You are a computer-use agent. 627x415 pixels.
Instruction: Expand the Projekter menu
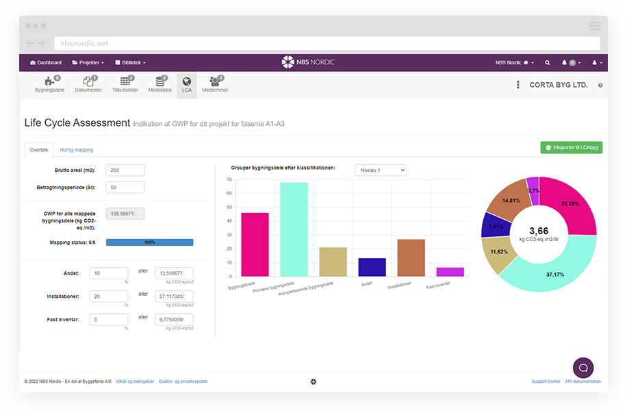click(88, 62)
